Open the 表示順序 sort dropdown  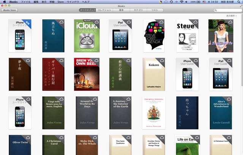coord(231,16)
